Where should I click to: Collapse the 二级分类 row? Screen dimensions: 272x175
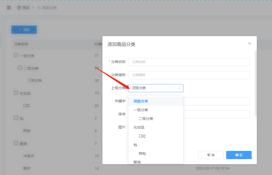pyautogui.click(x=20, y=68)
